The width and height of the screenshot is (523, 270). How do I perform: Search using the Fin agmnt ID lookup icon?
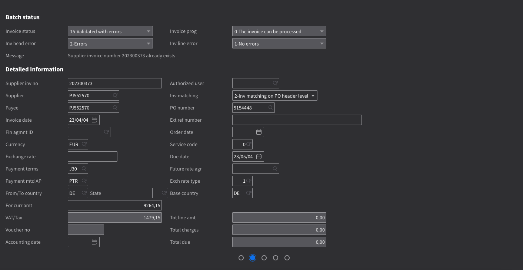pyautogui.click(x=107, y=132)
